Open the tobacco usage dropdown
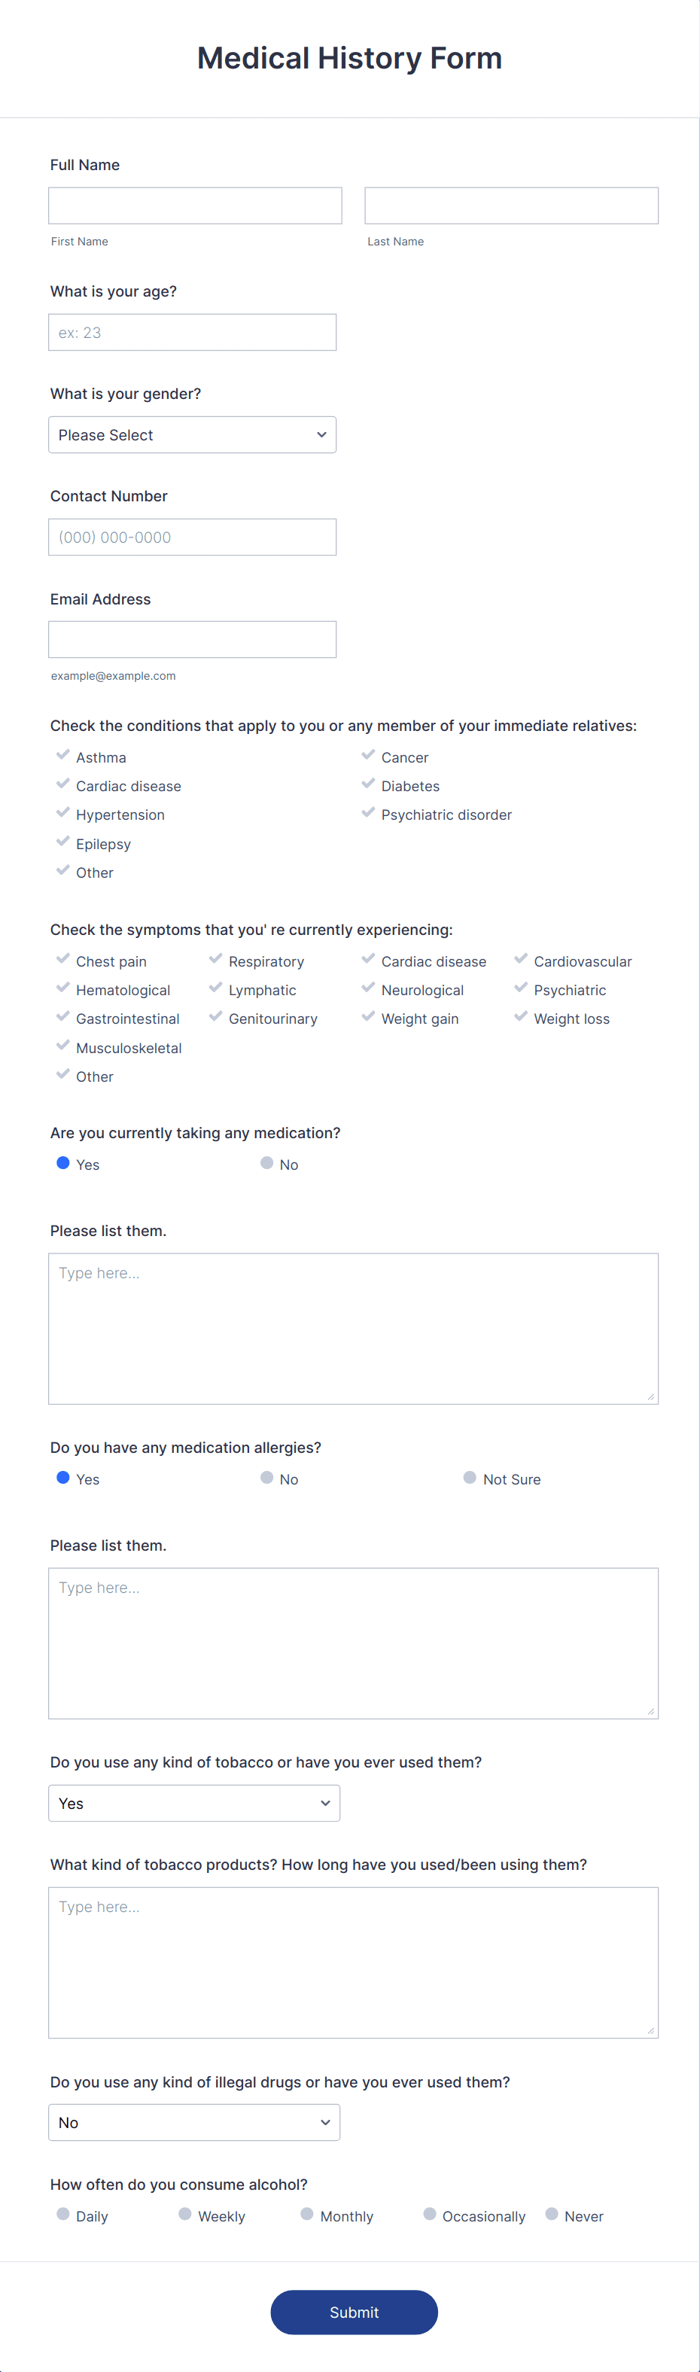The image size is (700, 2372). (193, 1802)
